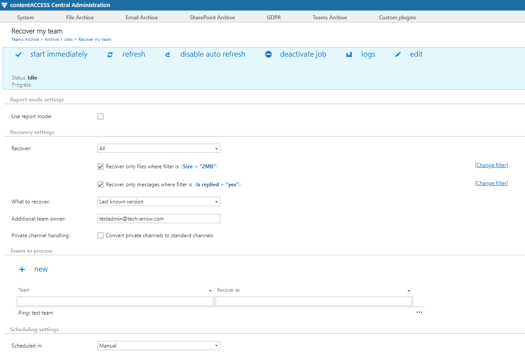Click the Jobs breadcrumb link
The width and height of the screenshot is (525, 355).
pyautogui.click(x=68, y=40)
